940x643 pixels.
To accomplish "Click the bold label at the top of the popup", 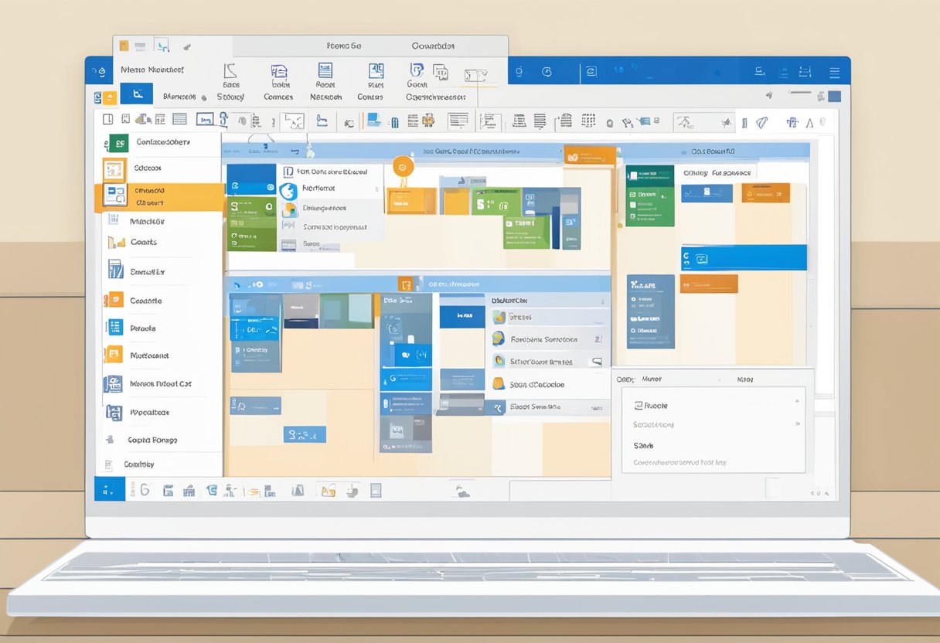I will (652, 379).
